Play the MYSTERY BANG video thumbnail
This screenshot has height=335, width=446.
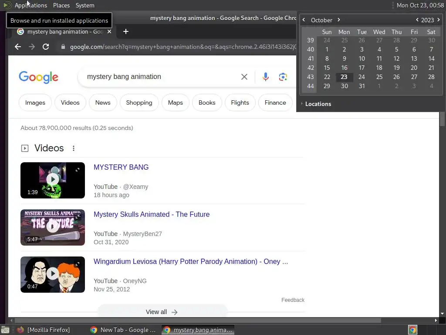53,180
